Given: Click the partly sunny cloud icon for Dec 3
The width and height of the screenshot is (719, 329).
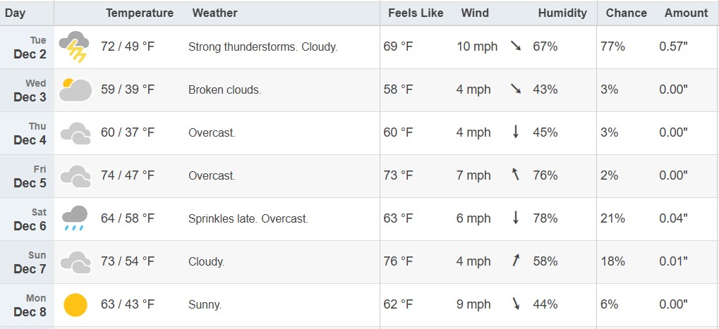Looking at the screenshot, I should click(75, 89).
